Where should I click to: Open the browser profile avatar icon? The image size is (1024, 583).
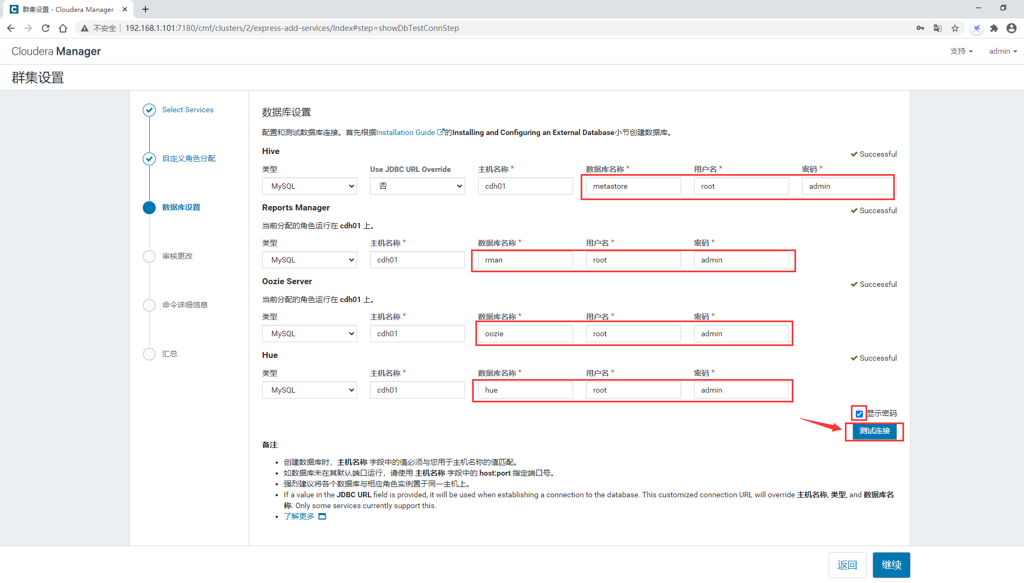[x=1012, y=28]
